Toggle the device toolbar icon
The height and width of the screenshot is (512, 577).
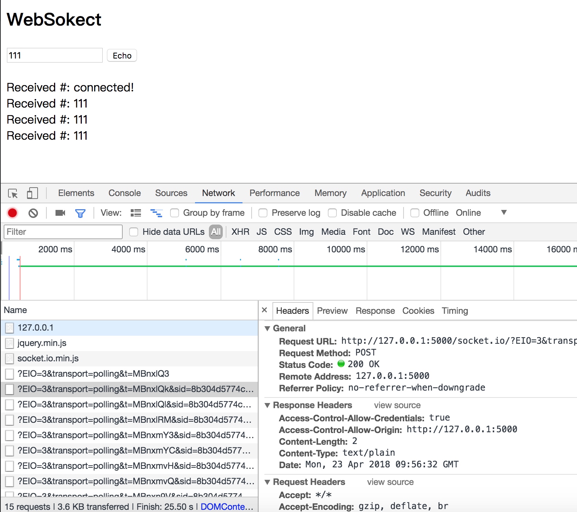(x=32, y=193)
